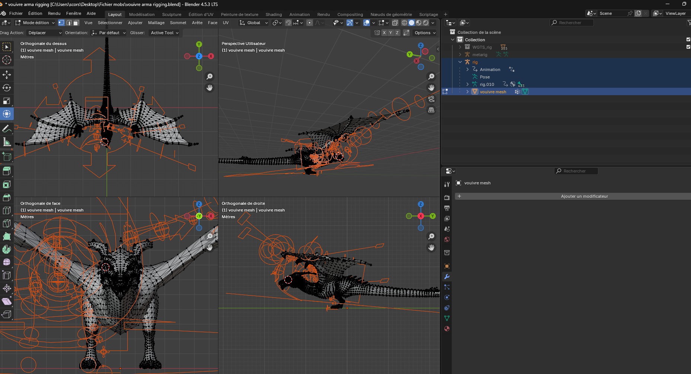Expand metarig item in outliner
Image resolution: width=691 pixels, height=374 pixels.
click(x=460, y=55)
